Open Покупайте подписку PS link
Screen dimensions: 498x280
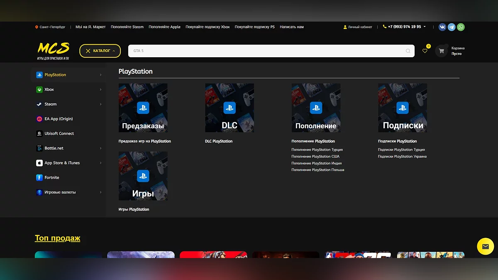(x=255, y=27)
